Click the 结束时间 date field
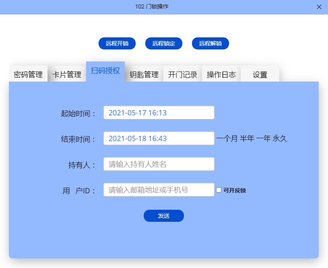This screenshot has height=268, width=328. [159, 139]
